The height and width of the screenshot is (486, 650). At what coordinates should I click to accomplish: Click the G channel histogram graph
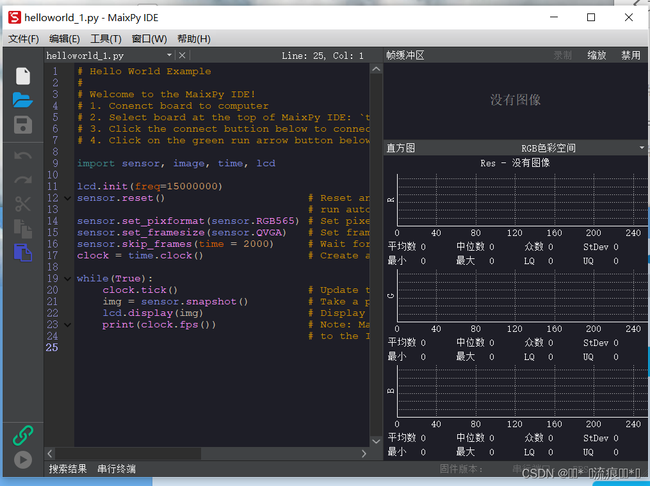click(x=523, y=295)
